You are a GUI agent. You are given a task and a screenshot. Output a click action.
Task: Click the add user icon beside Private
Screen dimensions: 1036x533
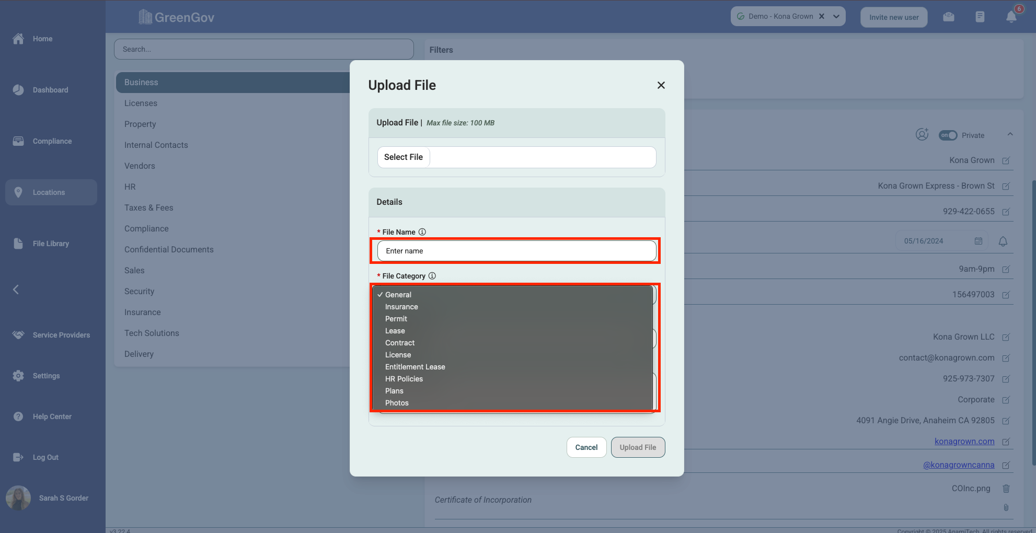922,135
